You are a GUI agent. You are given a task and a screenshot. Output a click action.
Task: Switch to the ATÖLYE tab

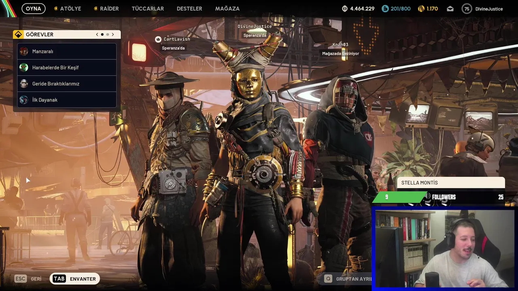68,8
